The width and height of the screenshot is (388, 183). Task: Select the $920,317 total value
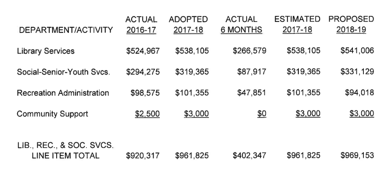(x=143, y=155)
